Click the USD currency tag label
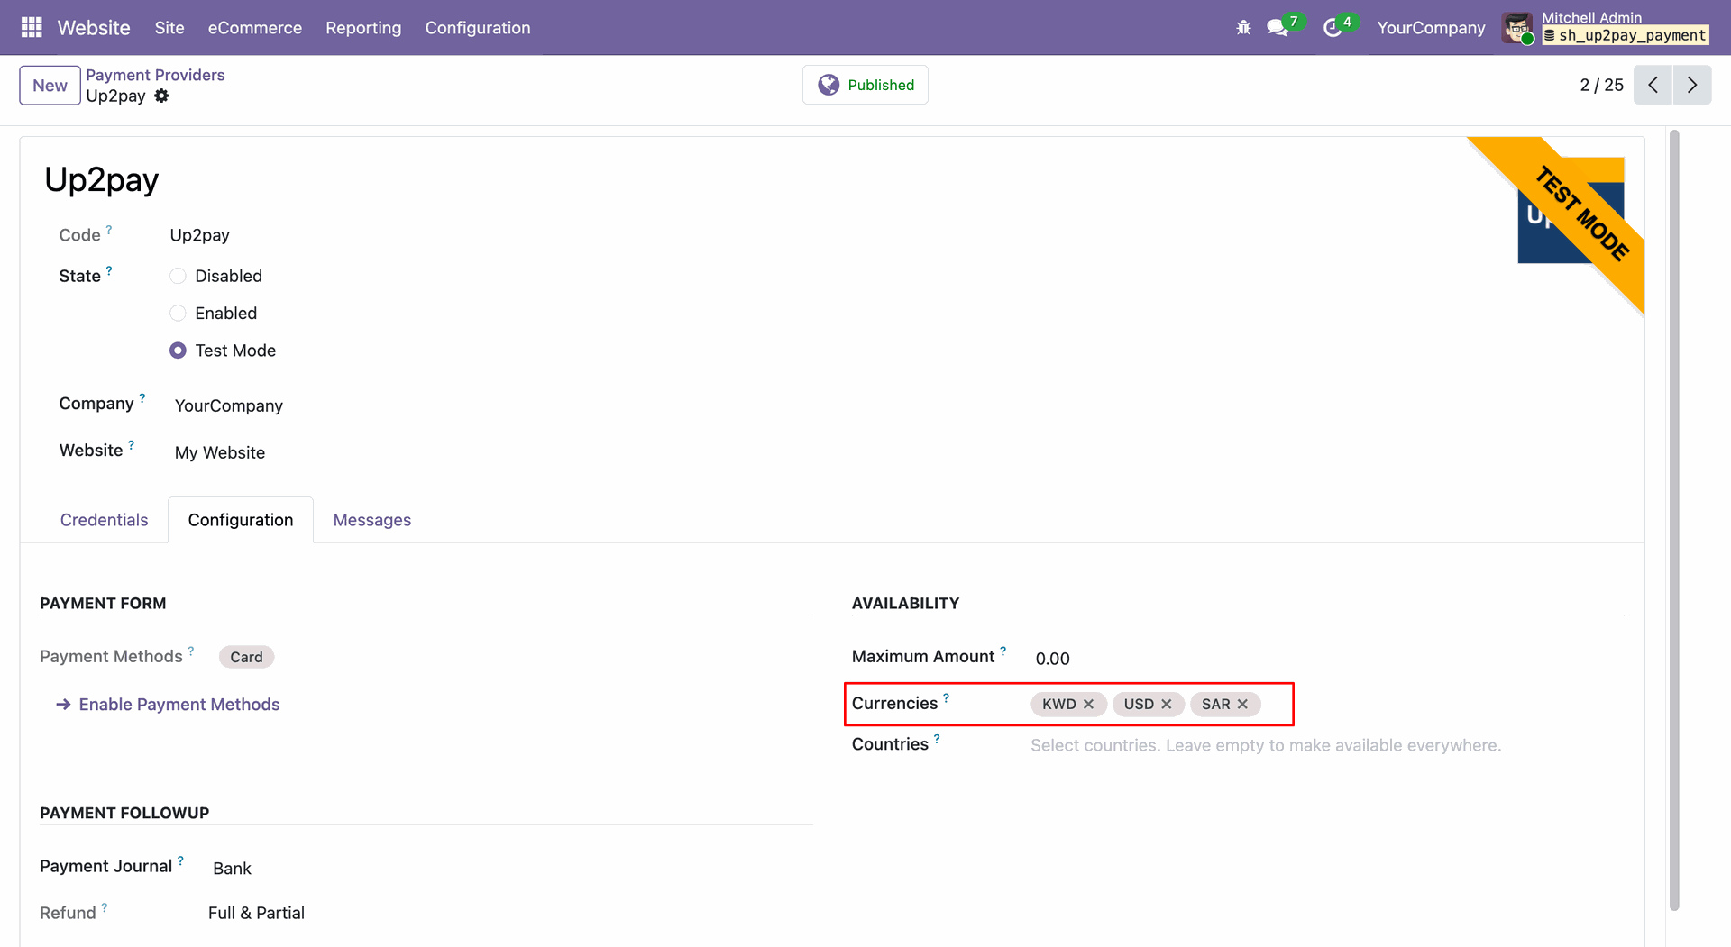1731x947 pixels. coord(1139,704)
